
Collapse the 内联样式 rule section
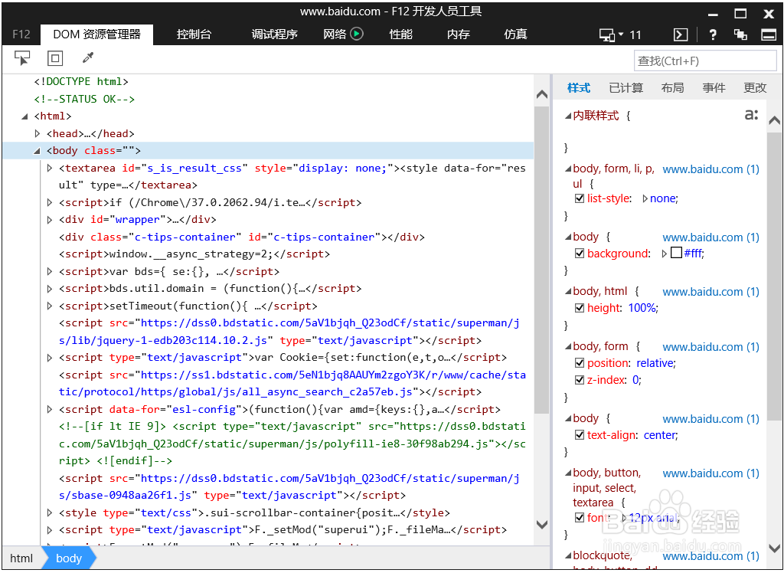click(x=568, y=116)
